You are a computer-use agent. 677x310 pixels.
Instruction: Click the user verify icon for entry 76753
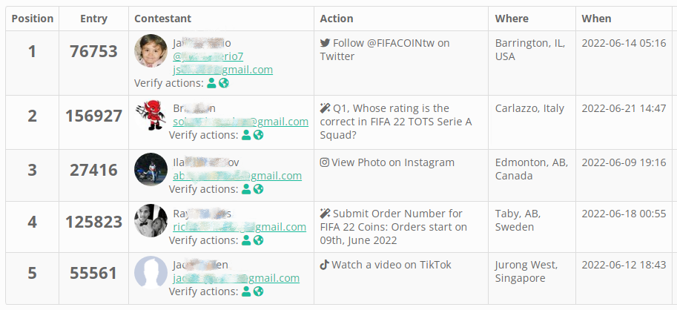212,84
